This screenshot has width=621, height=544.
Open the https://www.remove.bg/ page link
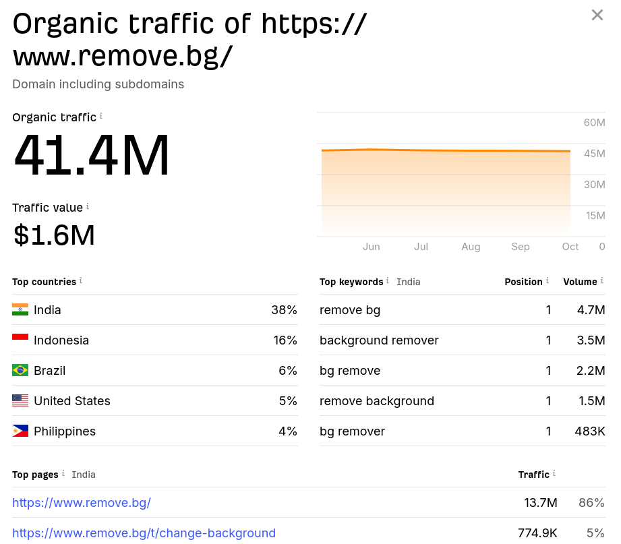[x=82, y=502]
